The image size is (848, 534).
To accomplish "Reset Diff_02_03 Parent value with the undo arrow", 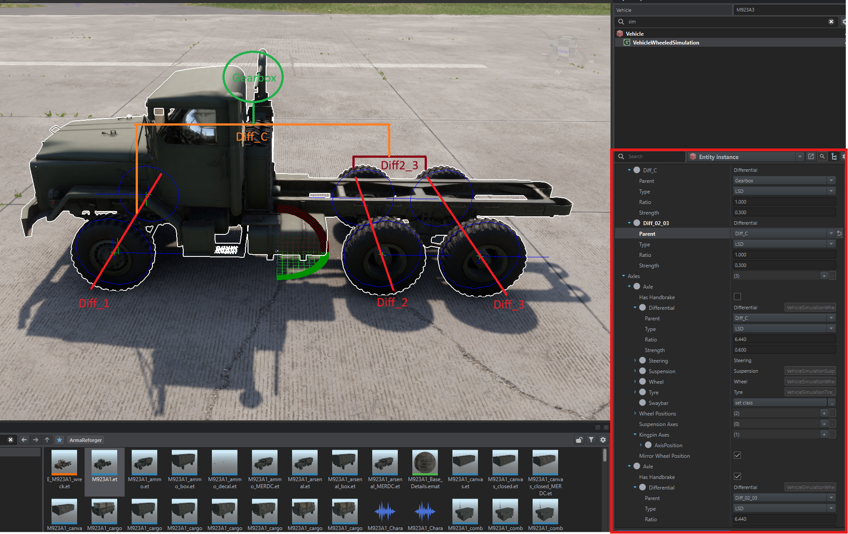I will point(840,234).
